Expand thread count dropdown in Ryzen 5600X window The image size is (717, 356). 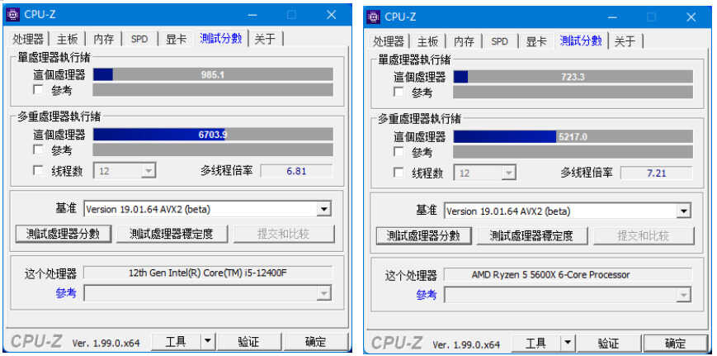click(x=508, y=173)
